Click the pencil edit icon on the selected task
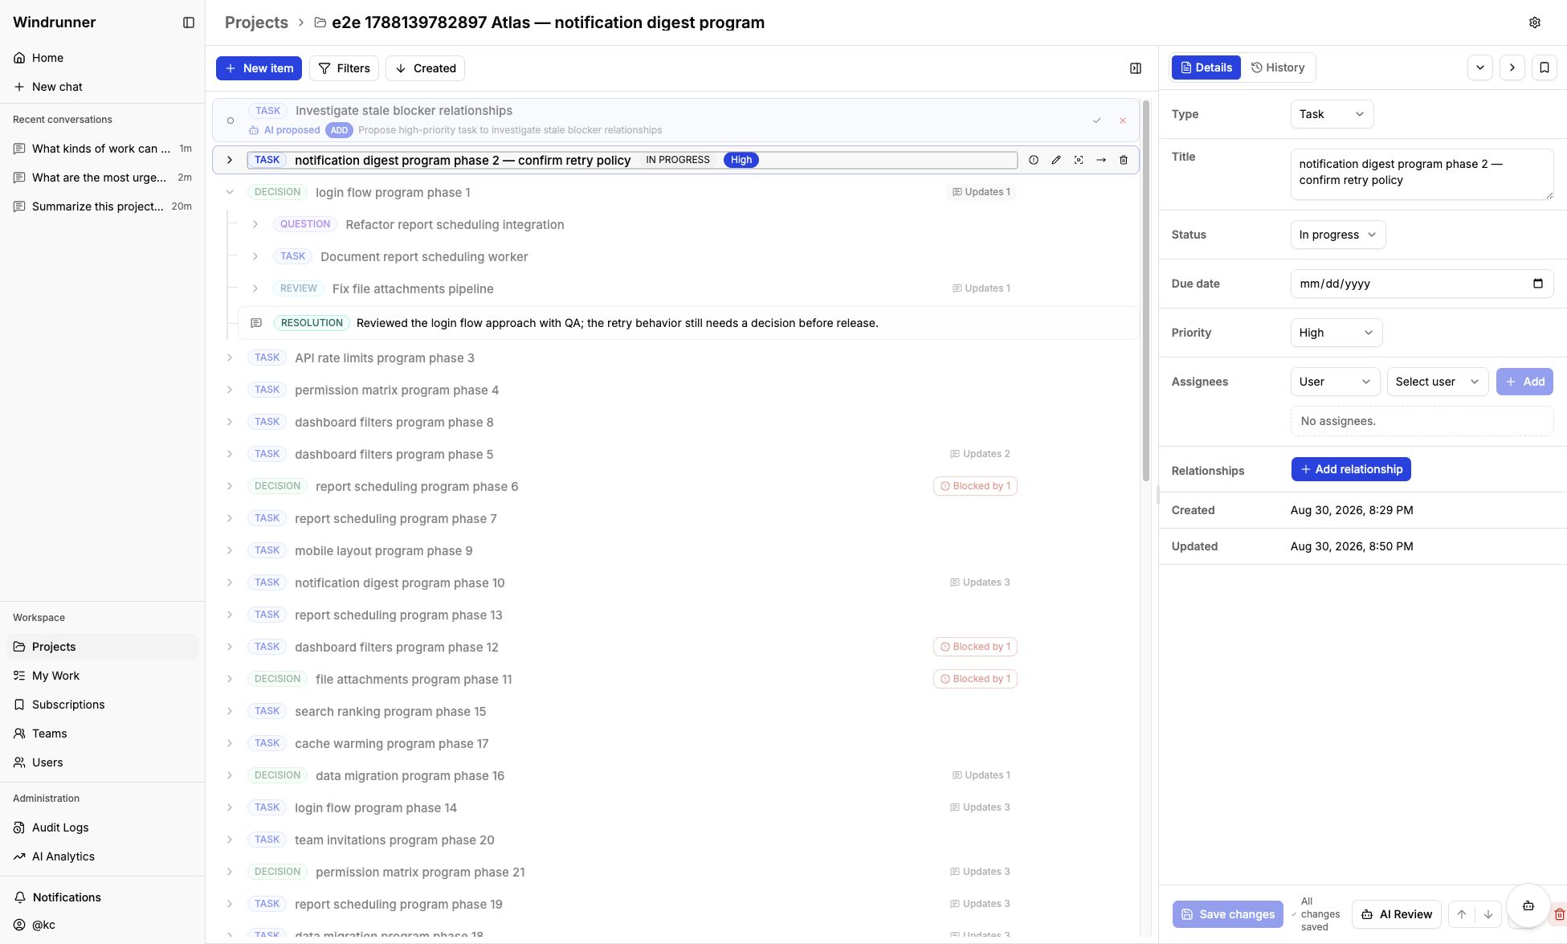Image resolution: width=1567 pixels, height=944 pixels. pos(1056,160)
